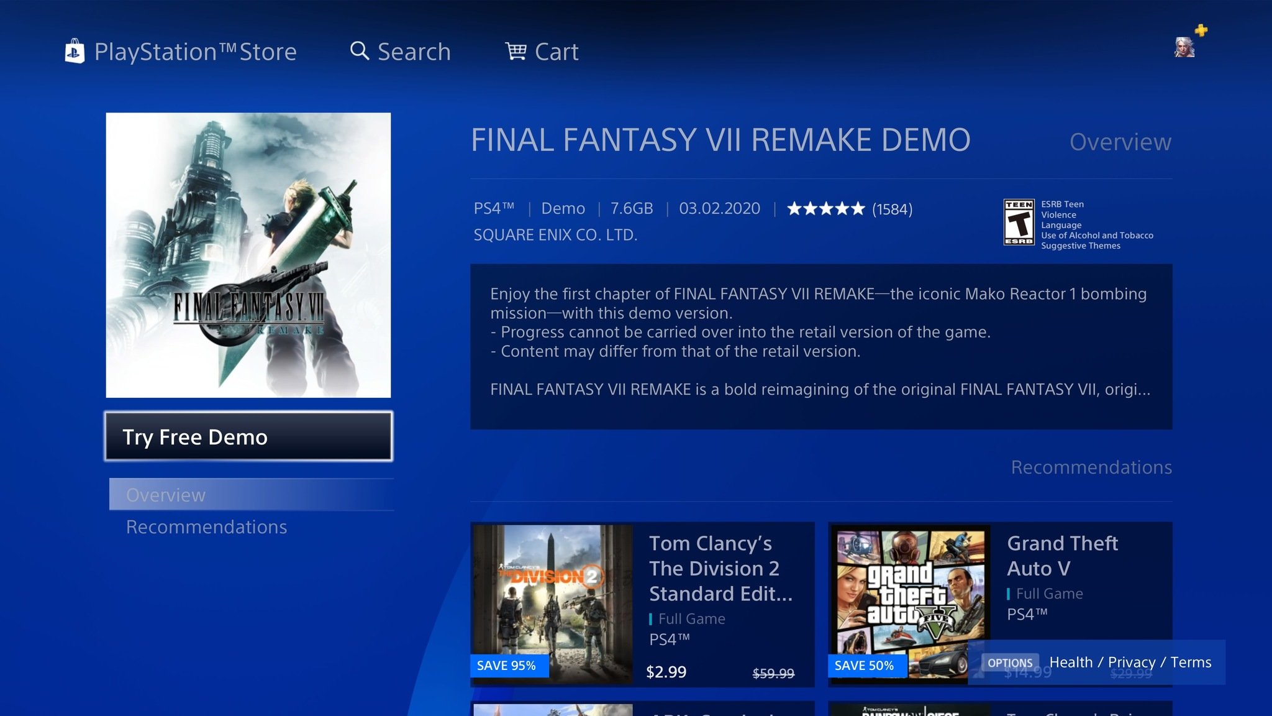The image size is (1272, 716).
Task: Click the PS4 platform label in details
Action: tap(494, 208)
